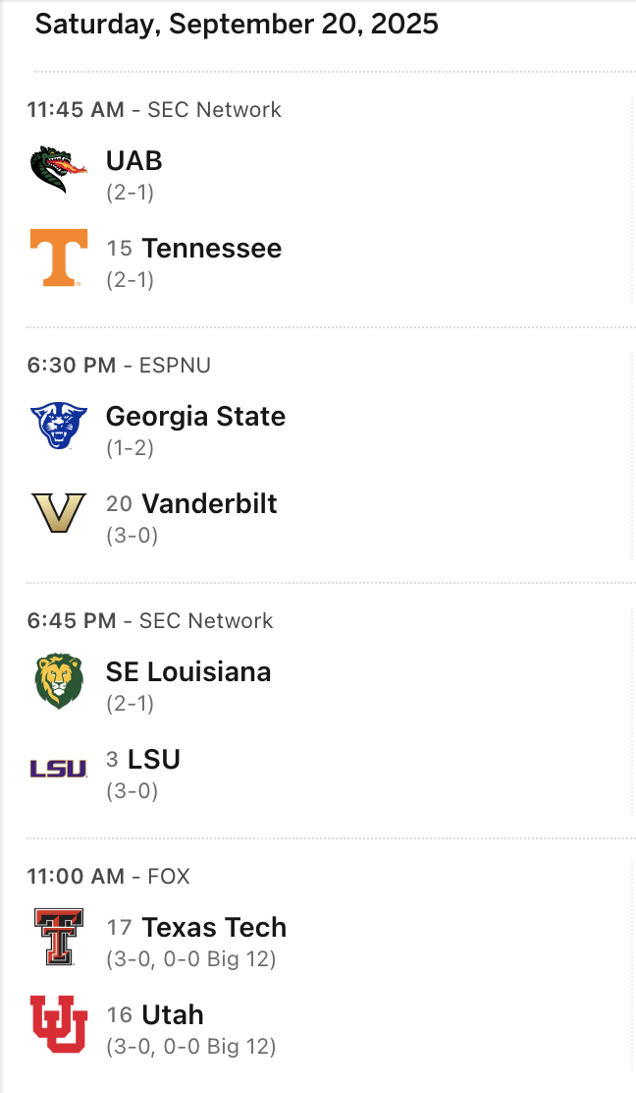Select the Utah team name
Viewport: 636px width, 1093px height.
pos(173,1015)
